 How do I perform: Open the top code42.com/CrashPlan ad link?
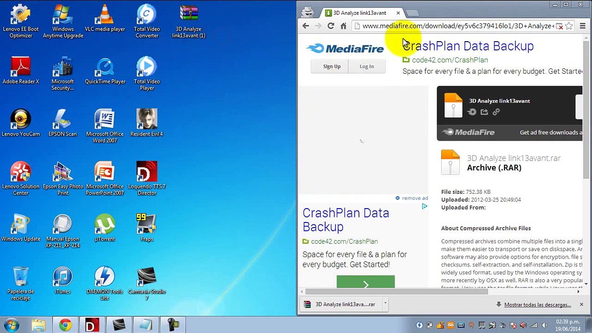[x=450, y=60]
